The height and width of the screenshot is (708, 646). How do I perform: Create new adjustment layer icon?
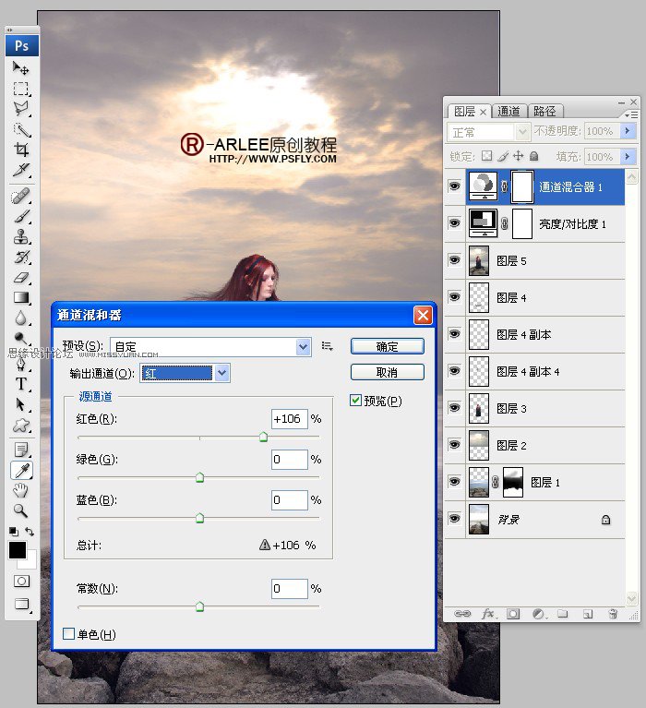[539, 614]
